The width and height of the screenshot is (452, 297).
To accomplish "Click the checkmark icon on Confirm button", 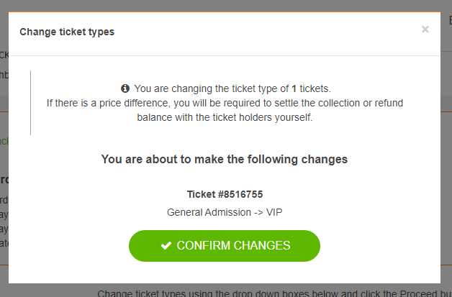I will (x=166, y=246).
